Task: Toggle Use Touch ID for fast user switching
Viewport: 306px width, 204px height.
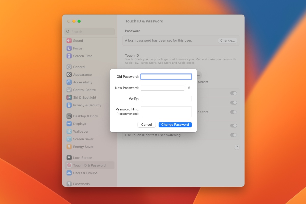Action: (233, 135)
